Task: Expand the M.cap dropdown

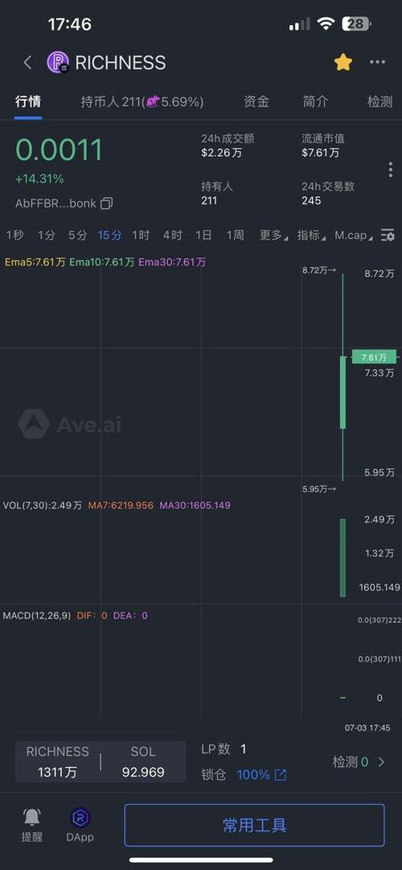Action: [x=354, y=235]
